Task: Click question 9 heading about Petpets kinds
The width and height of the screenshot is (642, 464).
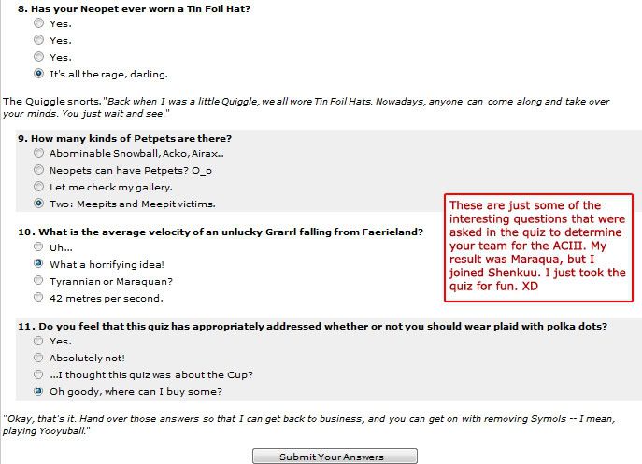Action: [124, 139]
